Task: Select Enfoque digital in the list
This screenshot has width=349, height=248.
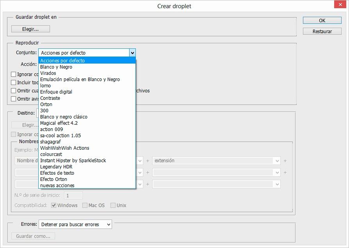Action: pyautogui.click(x=56, y=92)
